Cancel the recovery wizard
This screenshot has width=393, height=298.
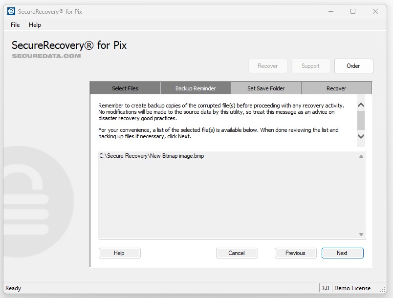click(237, 253)
